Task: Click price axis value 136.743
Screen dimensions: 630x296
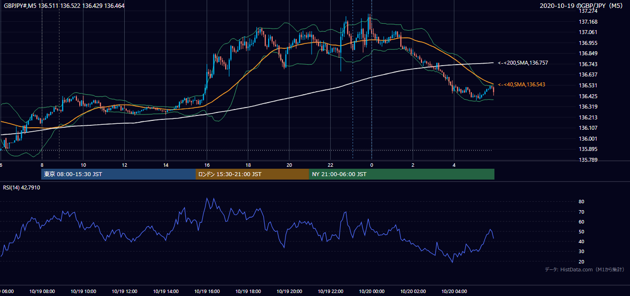Action: (588, 65)
